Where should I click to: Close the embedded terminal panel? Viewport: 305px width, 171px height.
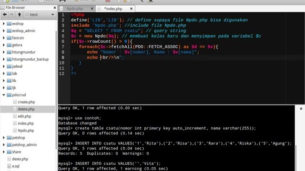tap(301, 109)
